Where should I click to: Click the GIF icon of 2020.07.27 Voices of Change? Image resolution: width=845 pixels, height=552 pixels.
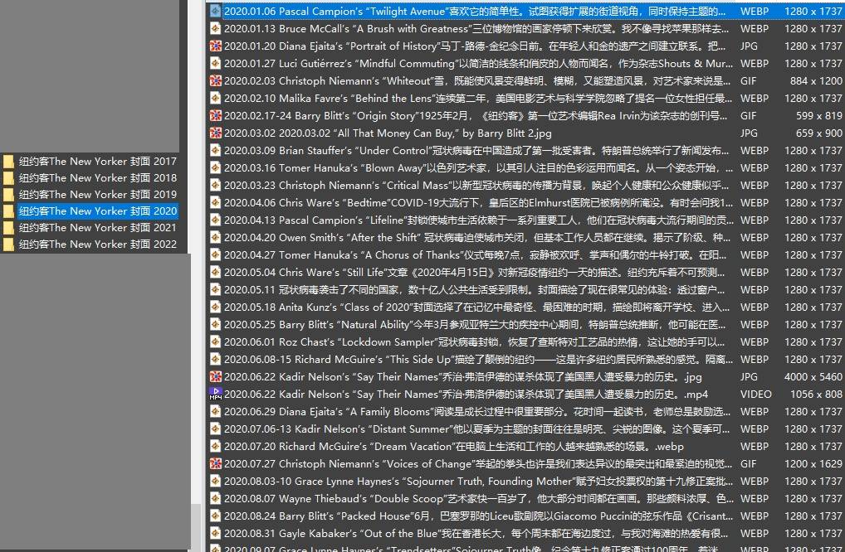[x=215, y=464]
